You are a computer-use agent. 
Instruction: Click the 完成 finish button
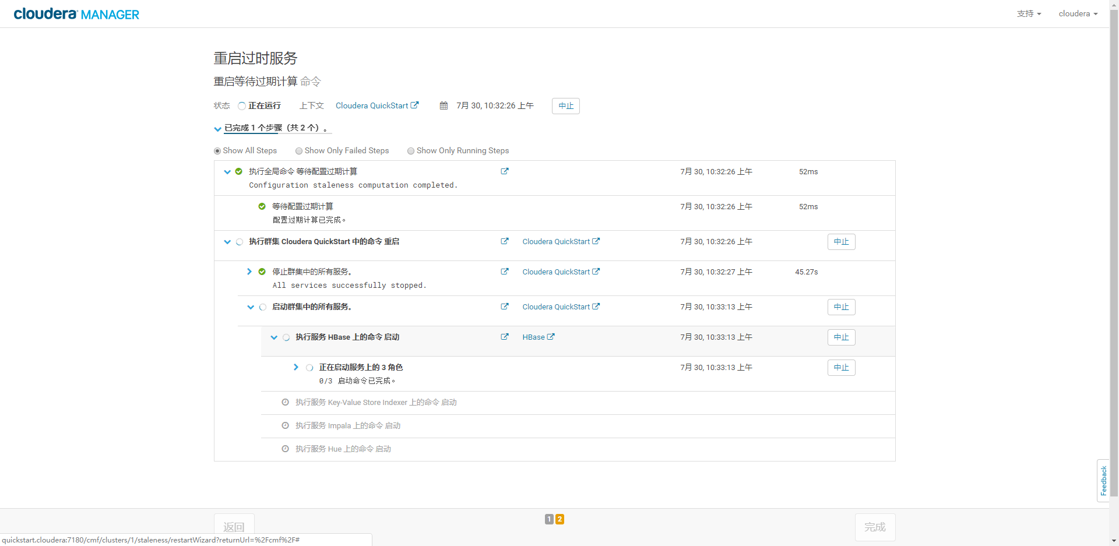[875, 527]
